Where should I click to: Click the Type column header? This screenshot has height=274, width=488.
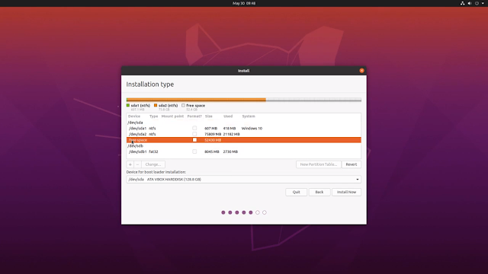[154, 116]
